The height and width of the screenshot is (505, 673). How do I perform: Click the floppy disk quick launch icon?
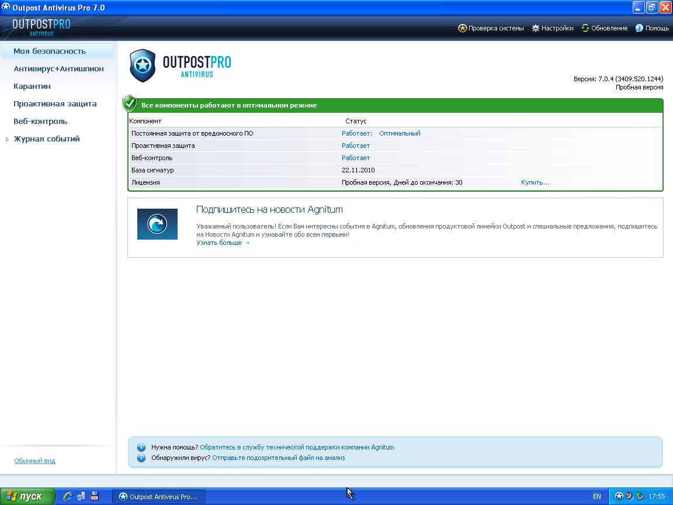tap(95, 496)
